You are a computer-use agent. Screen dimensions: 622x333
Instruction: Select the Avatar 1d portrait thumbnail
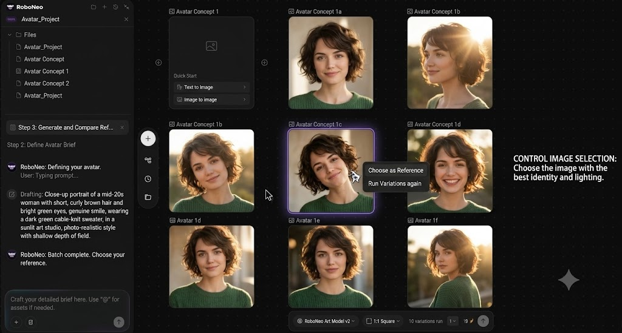click(x=211, y=266)
